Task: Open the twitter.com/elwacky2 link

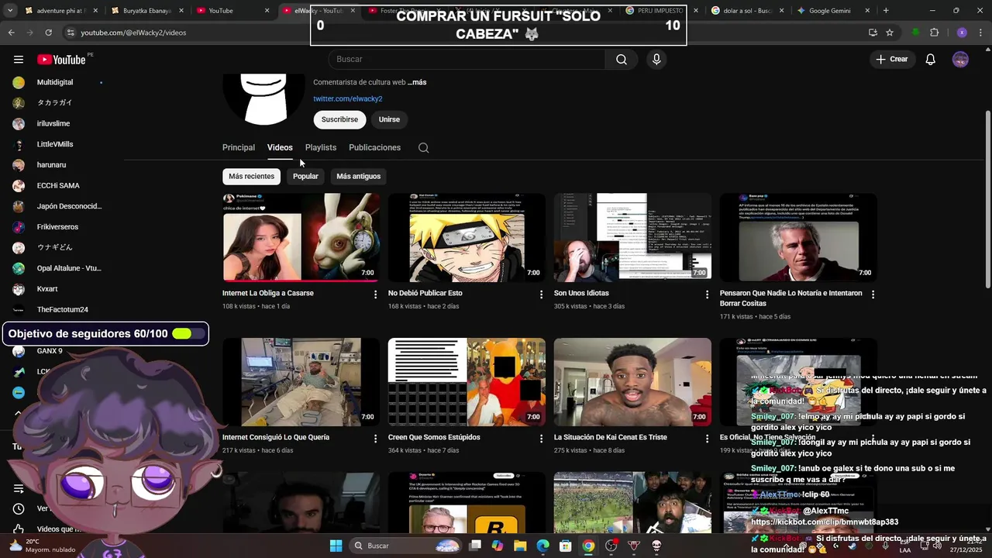Action: click(x=347, y=99)
